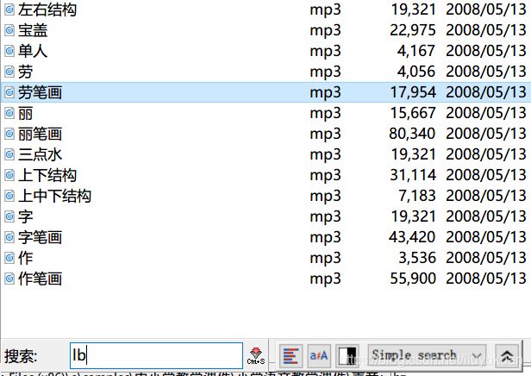Click the file icon beside the 丽 row
This screenshot has width=531, height=376.
[9, 113]
